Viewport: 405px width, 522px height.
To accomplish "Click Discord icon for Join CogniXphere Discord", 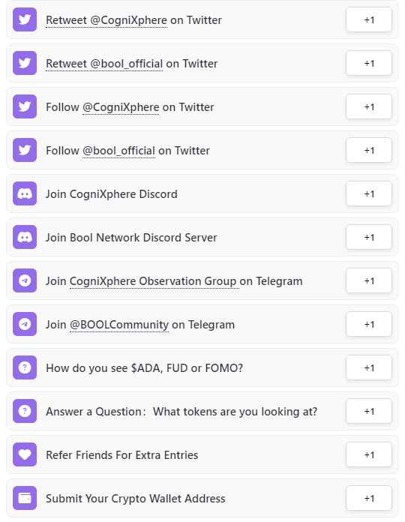I will pos(25,193).
